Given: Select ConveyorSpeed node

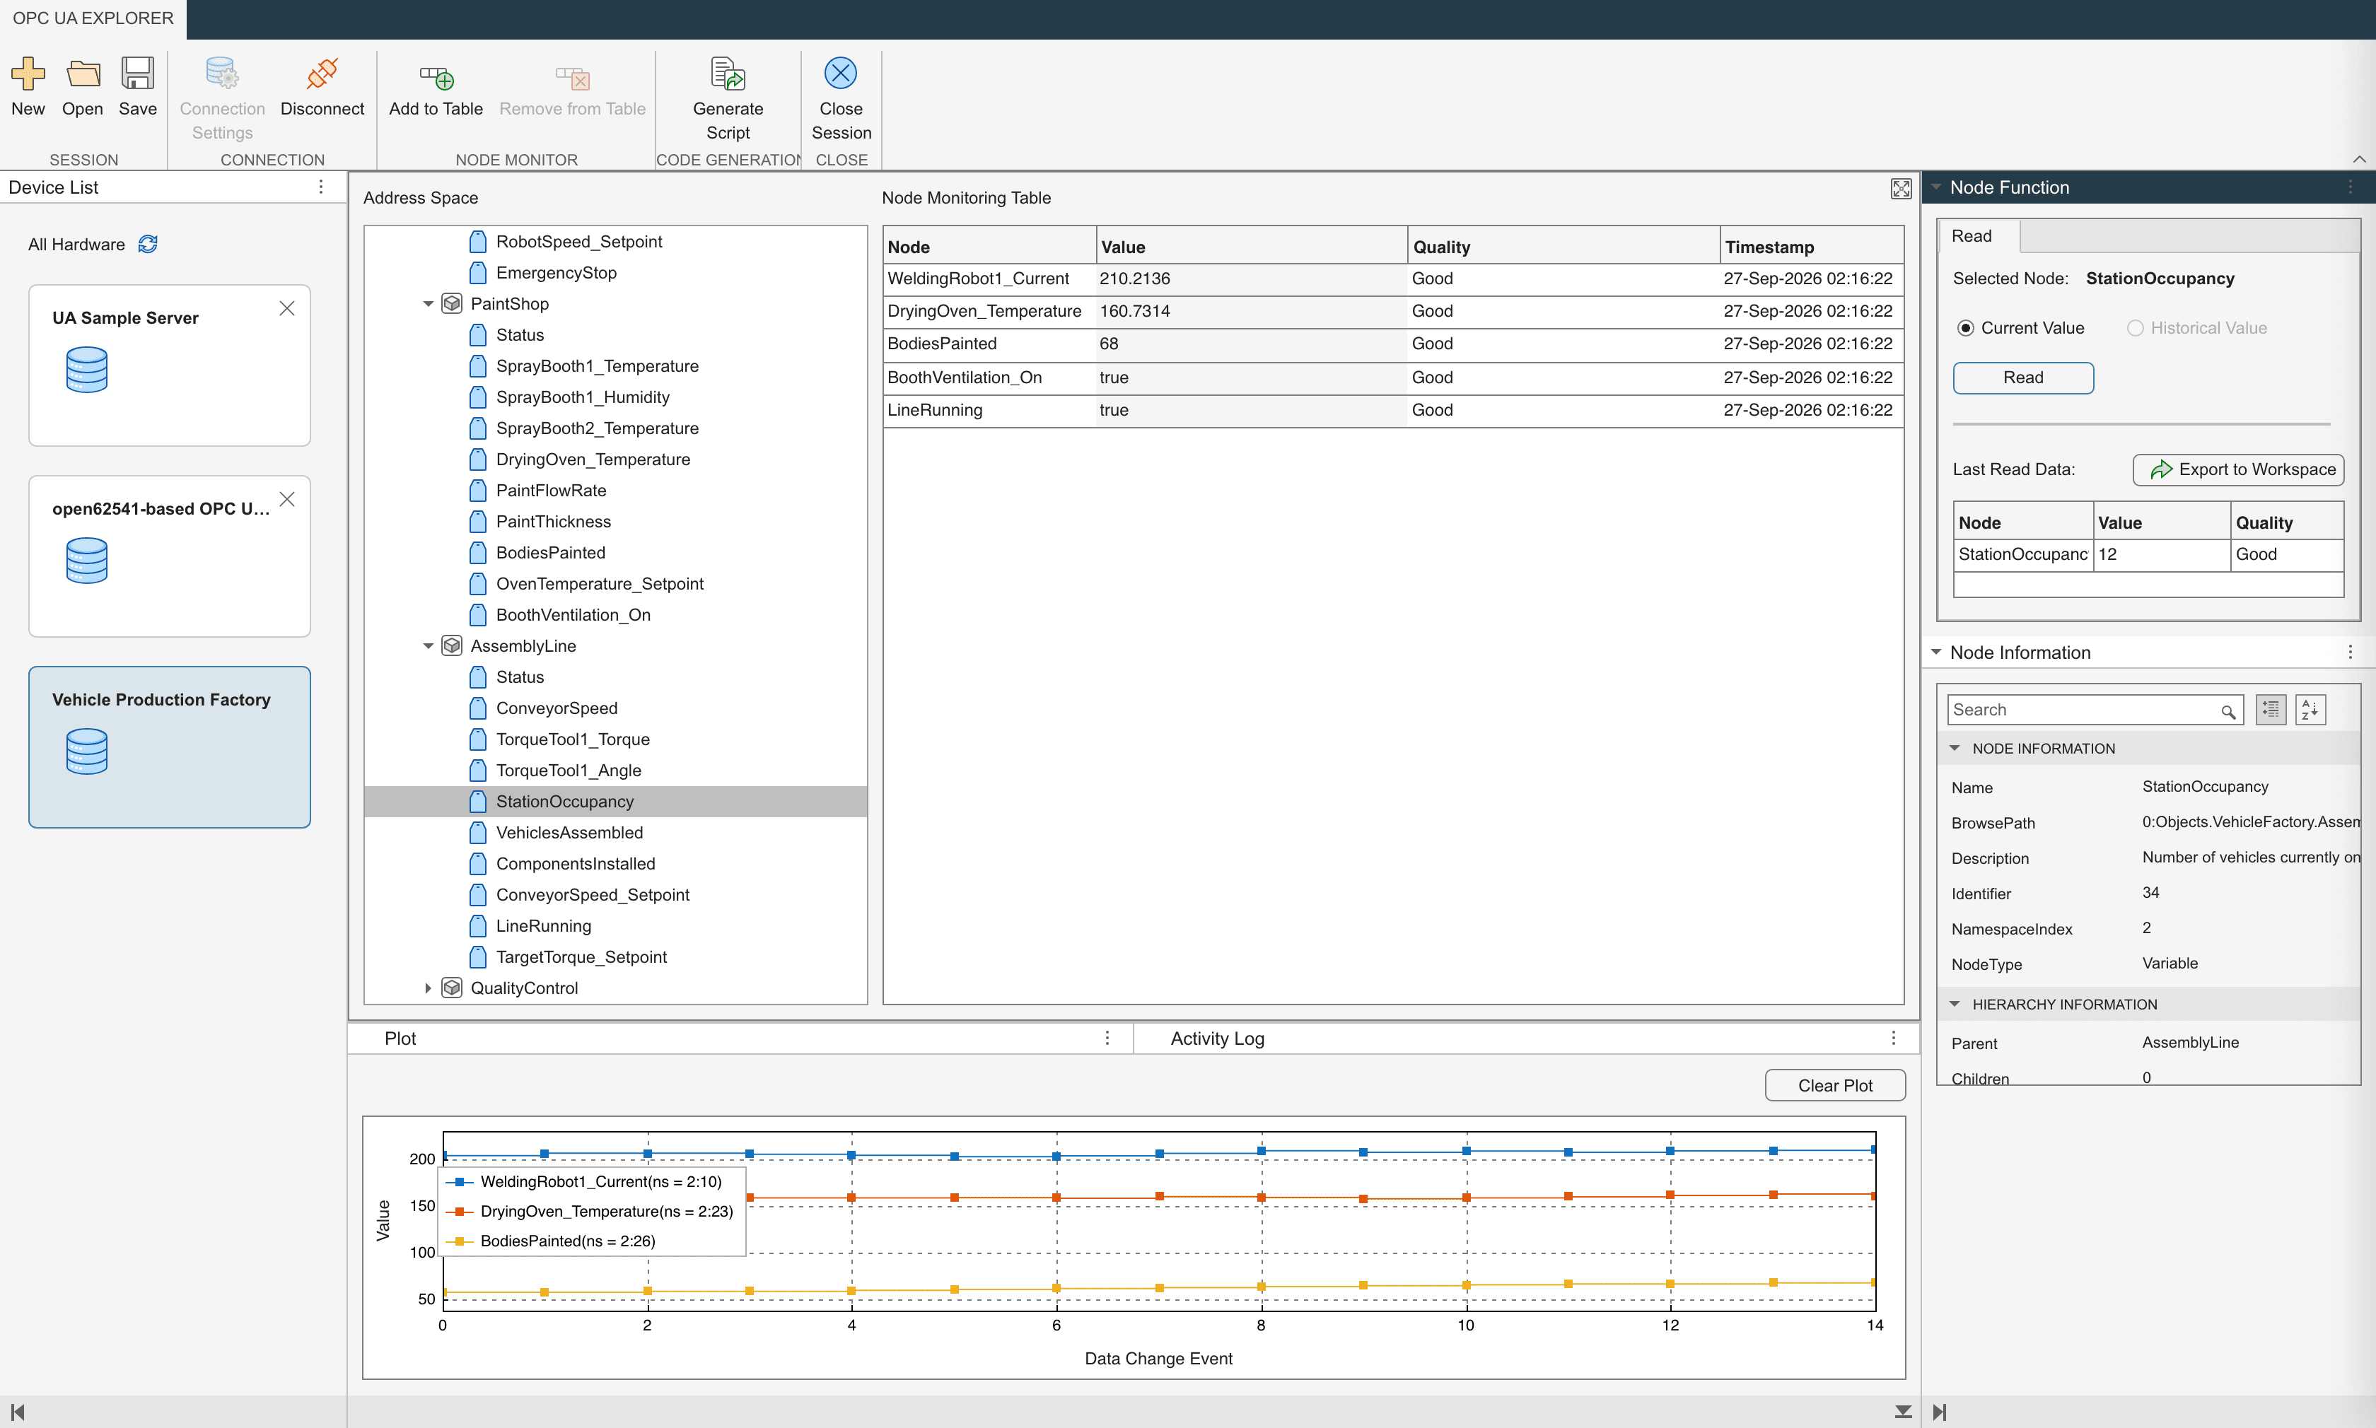Looking at the screenshot, I should pyautogui.click(x=557, y=708).
